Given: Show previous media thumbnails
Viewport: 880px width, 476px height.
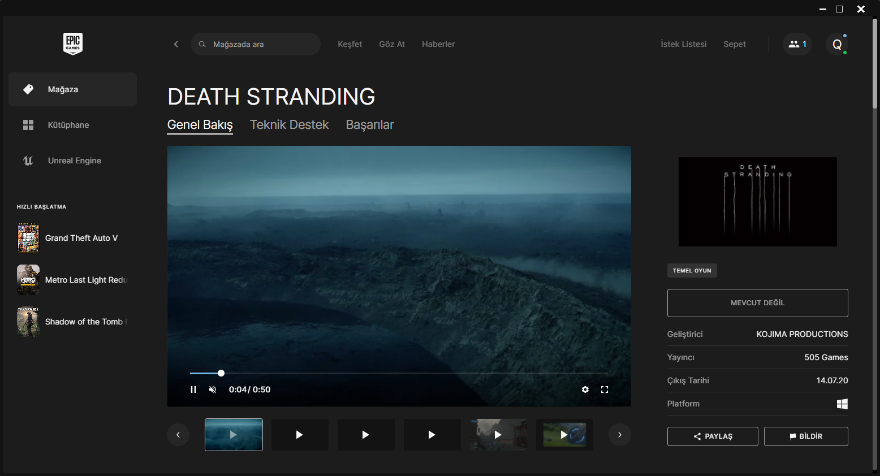Looking at the screenshot, I should (x=178, y=435).
